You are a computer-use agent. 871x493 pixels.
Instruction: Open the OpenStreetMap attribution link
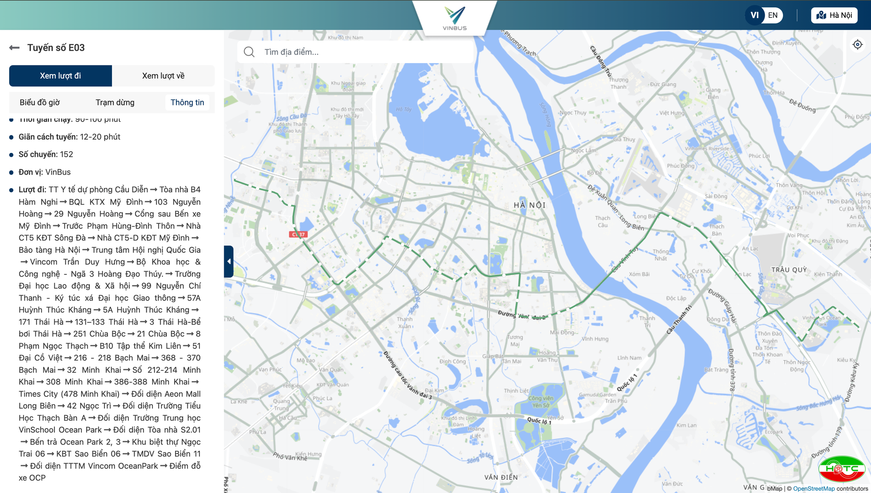point(814,489)
